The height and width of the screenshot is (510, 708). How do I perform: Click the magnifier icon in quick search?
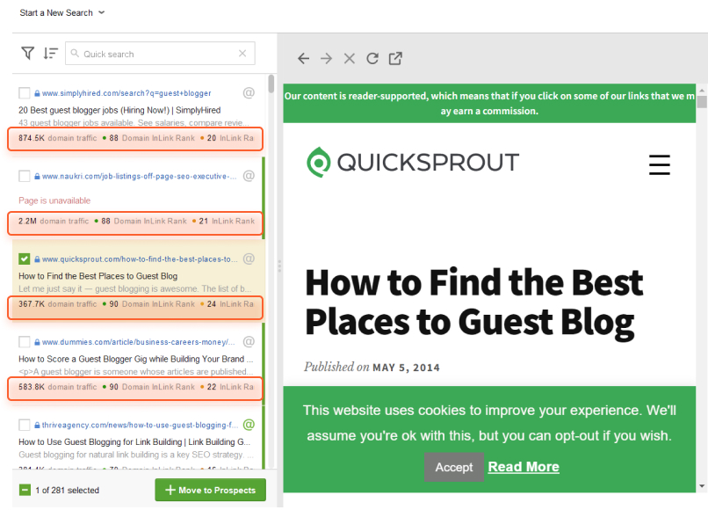point(75,54)
